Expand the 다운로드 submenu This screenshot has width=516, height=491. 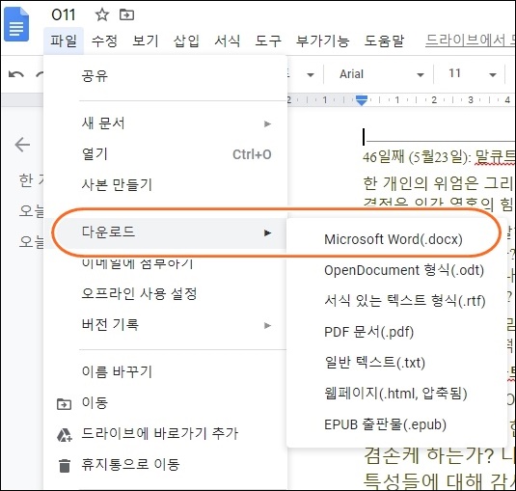[x=165, y=232]
